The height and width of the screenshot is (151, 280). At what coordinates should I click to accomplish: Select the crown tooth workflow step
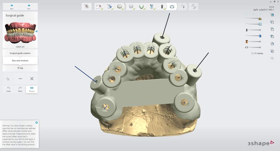coord(120,7)
